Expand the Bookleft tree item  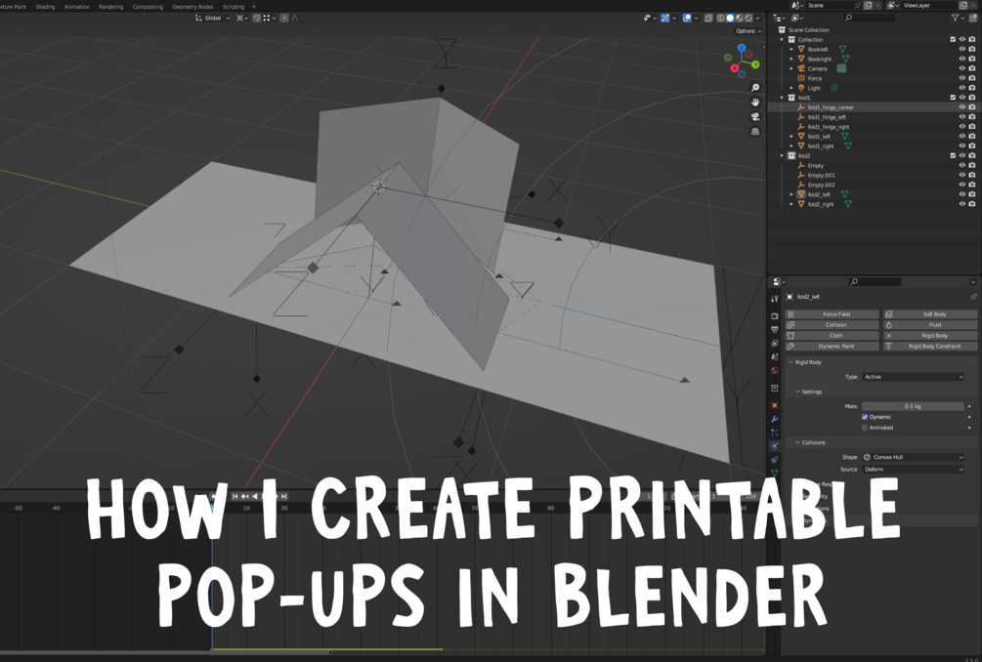click(791, 49)
